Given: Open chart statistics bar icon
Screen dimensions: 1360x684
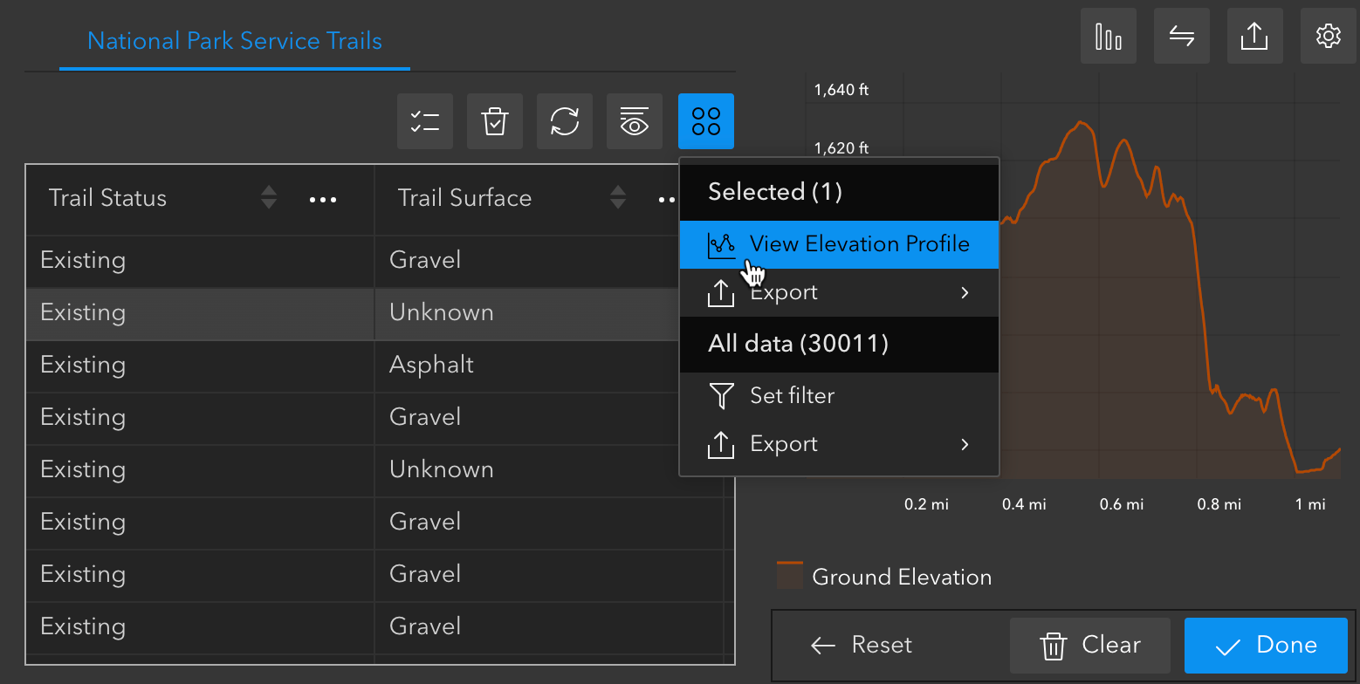Looking at the screenshot, I should point(1109,37).
